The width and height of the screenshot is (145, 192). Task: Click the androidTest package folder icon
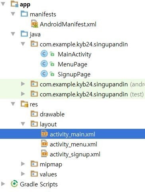34,84
